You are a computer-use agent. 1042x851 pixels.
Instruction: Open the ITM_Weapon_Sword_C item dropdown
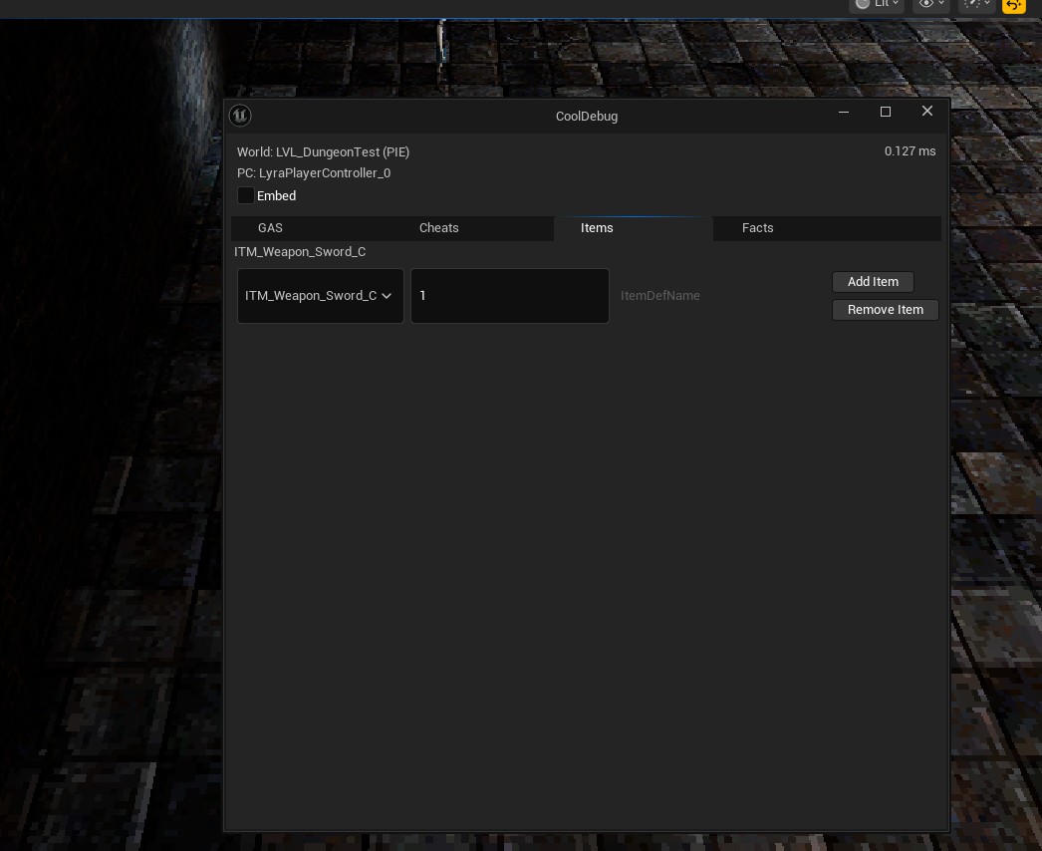coord(321,296)
